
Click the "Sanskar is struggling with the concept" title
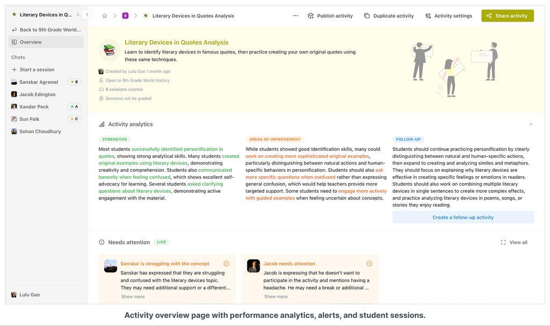pyautogui.click(x=165, y=264)
